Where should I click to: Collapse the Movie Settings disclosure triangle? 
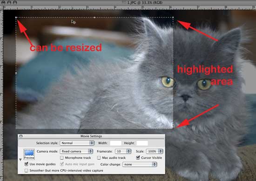pyautogui.click(x=20, y=160)
